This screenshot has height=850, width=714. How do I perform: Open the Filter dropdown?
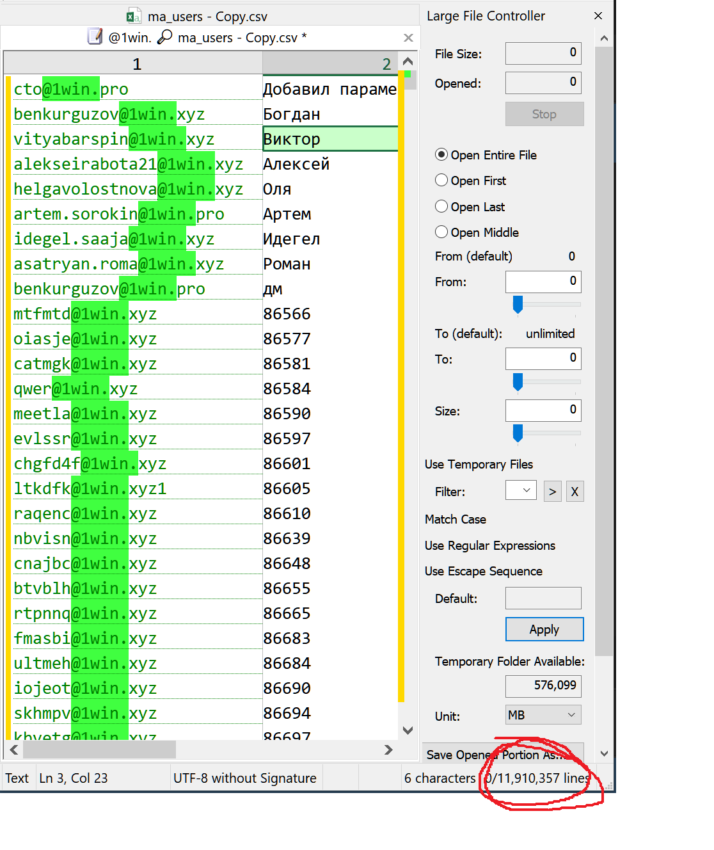pos(521,491)
